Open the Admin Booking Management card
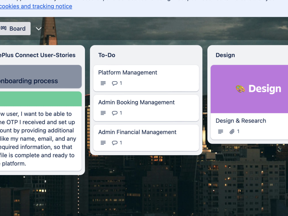 tap(146, 108)
